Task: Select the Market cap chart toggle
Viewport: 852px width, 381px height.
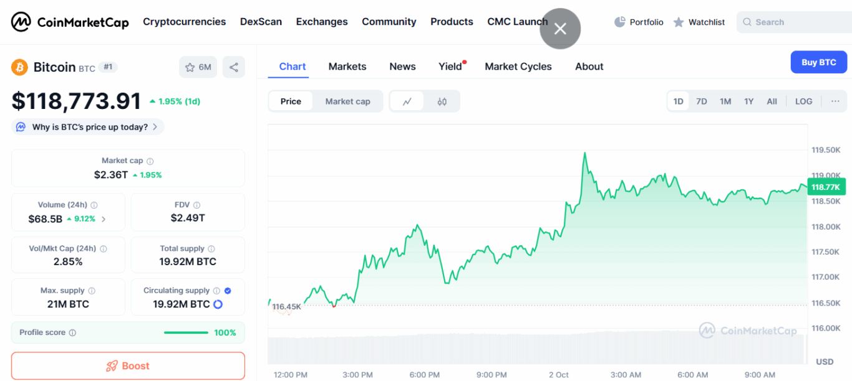Action: [x=347, y=101]
